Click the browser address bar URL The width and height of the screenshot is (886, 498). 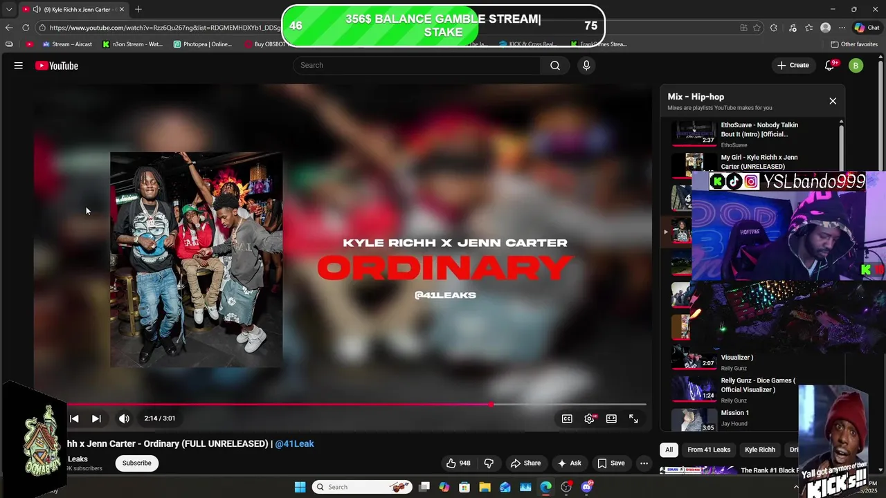165,28
